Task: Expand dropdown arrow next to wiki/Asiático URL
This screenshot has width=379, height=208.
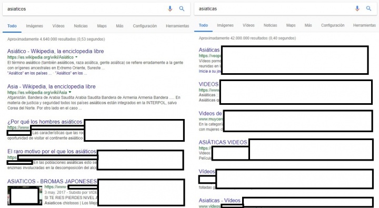Action: tap(76, 57)
